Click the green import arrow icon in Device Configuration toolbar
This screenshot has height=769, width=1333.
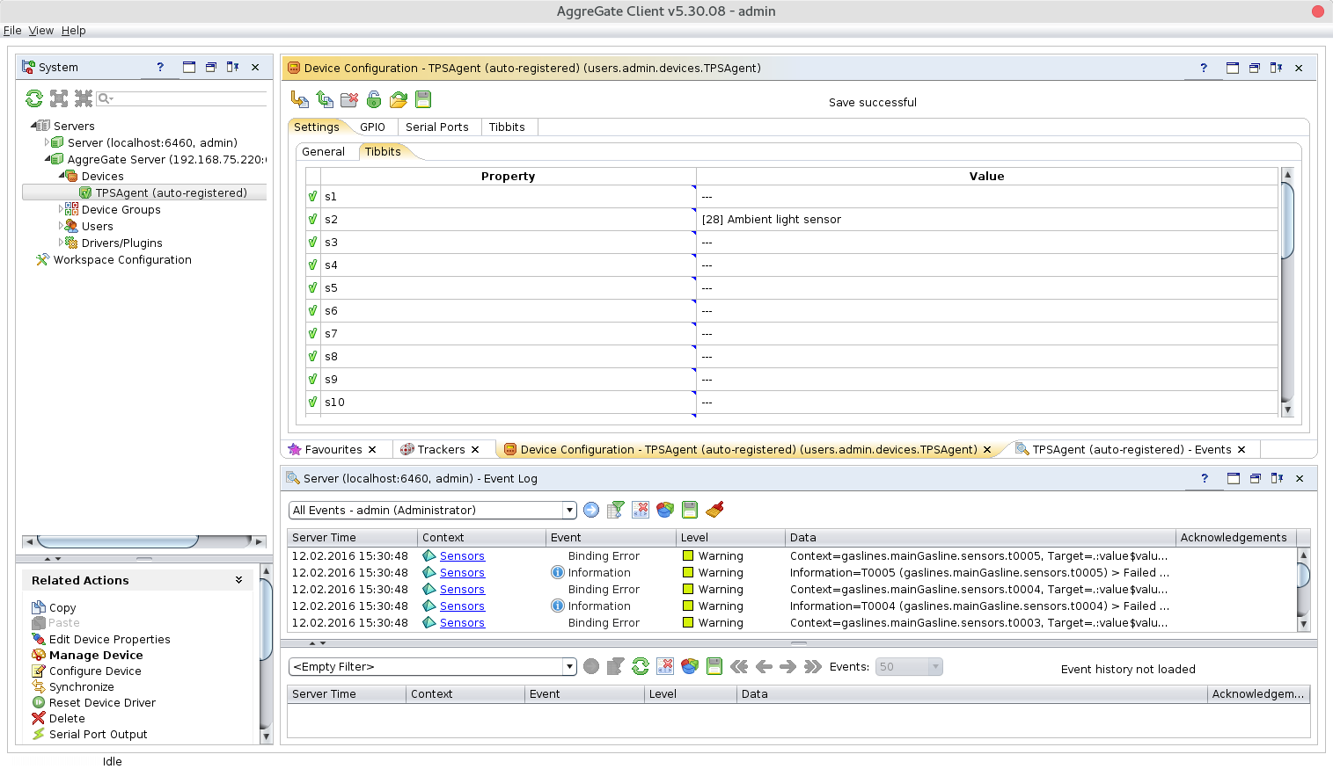[x=325, y=99]
